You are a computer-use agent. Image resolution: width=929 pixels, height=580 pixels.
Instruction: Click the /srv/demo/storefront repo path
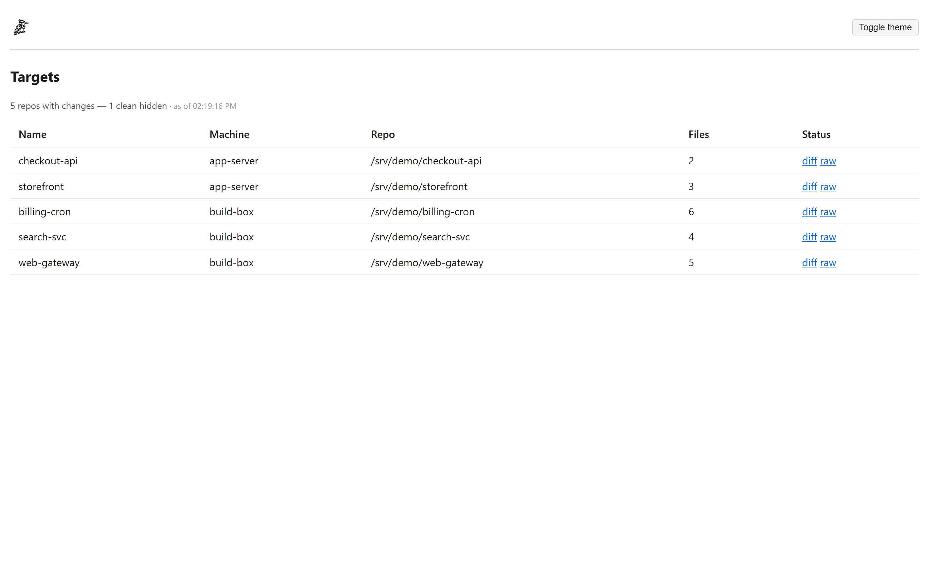pos(419,187)
